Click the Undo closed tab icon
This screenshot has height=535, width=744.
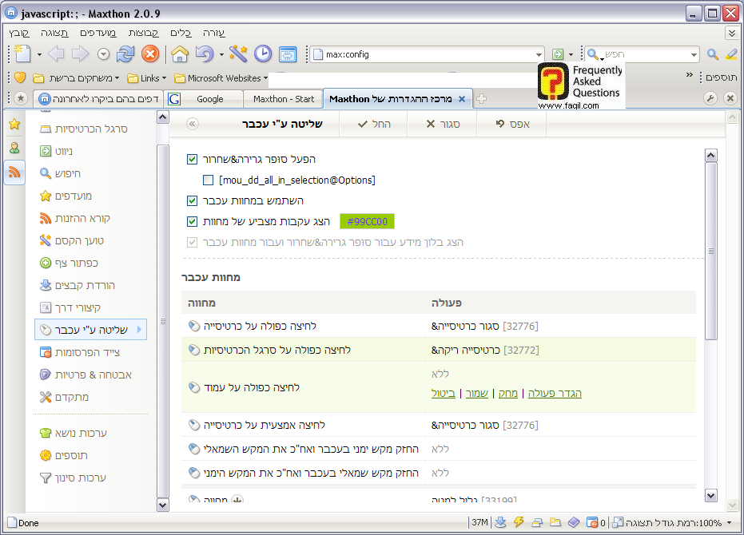coord(205,54)
